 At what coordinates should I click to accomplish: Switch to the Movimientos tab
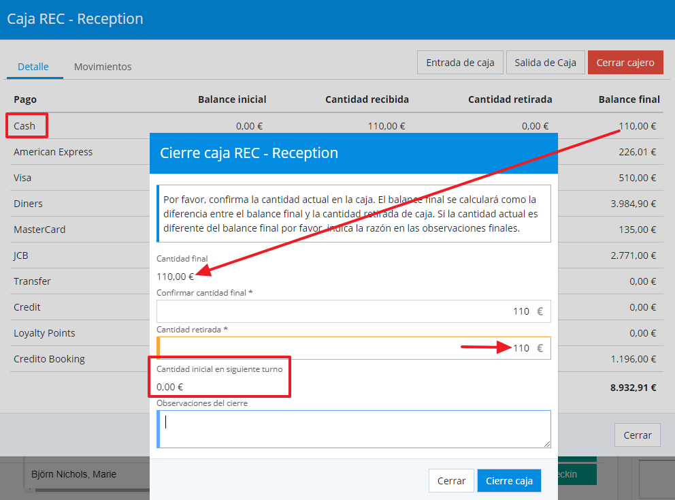tap(103, 67)
